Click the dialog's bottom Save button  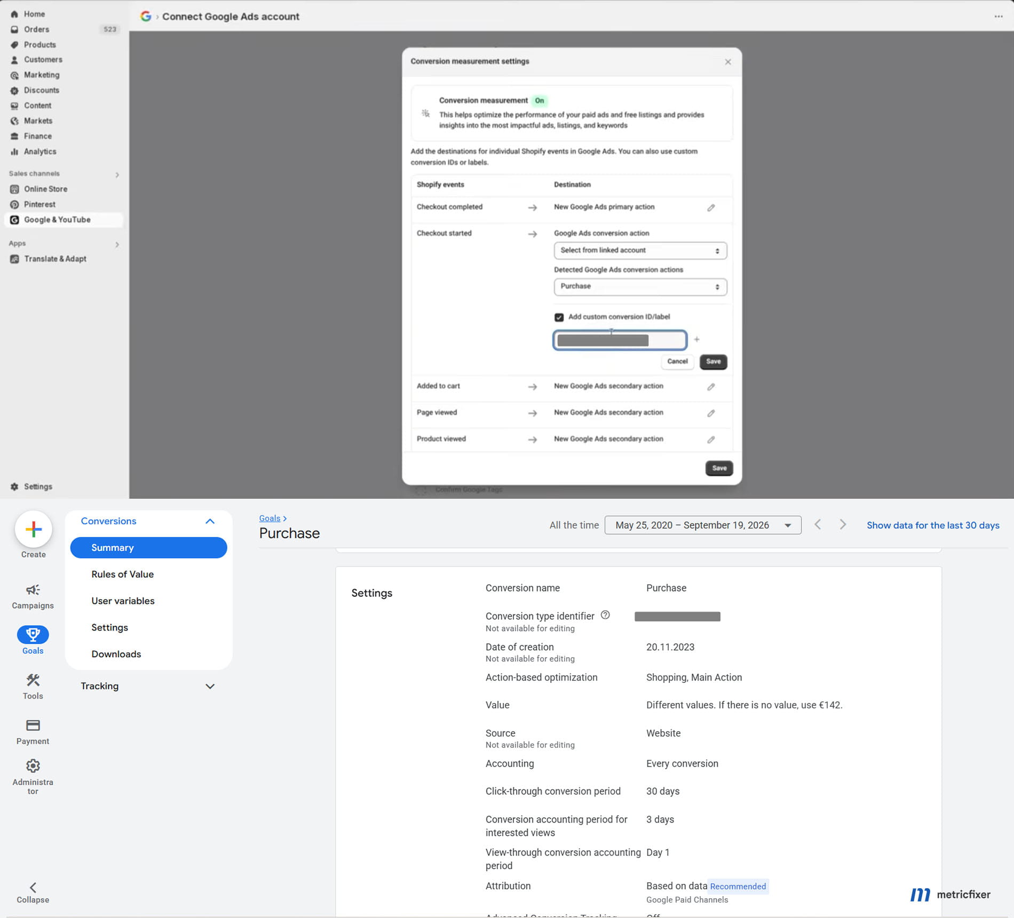[x=719, y=468]
